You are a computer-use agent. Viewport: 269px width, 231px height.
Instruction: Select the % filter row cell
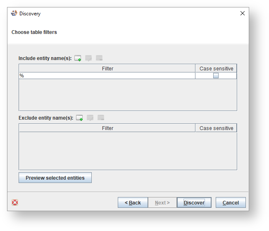pyautogui.click(x=107, y=76)
